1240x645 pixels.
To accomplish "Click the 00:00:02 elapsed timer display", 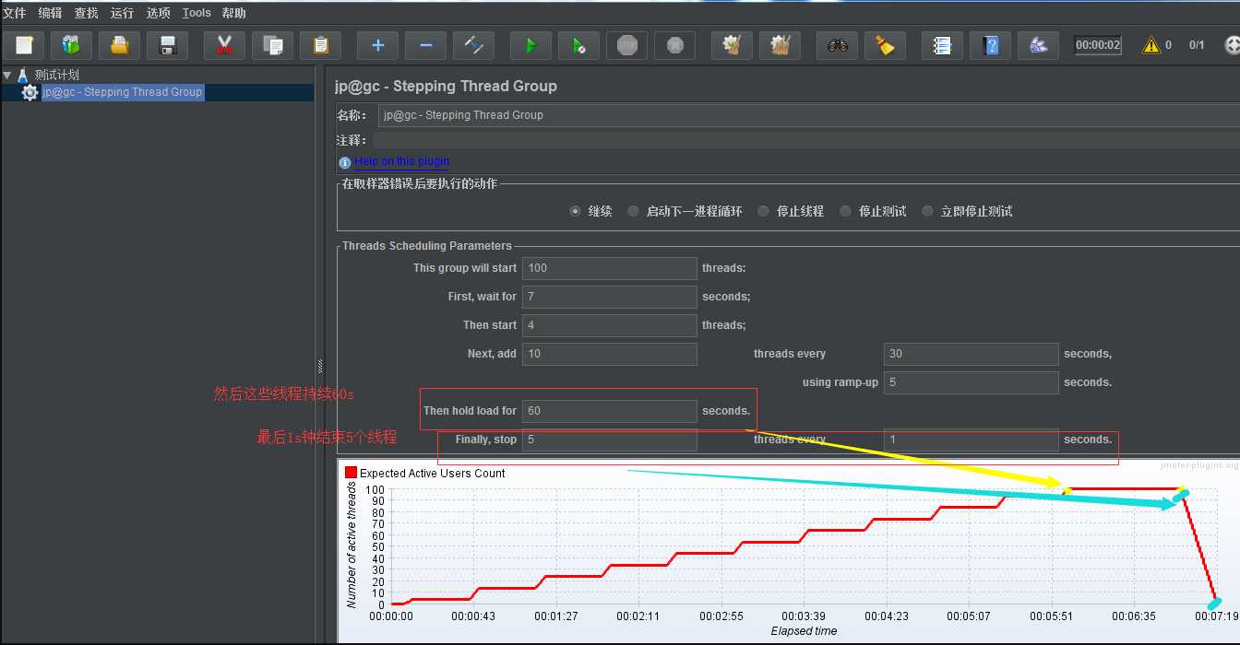I will tap(1098, 45).
